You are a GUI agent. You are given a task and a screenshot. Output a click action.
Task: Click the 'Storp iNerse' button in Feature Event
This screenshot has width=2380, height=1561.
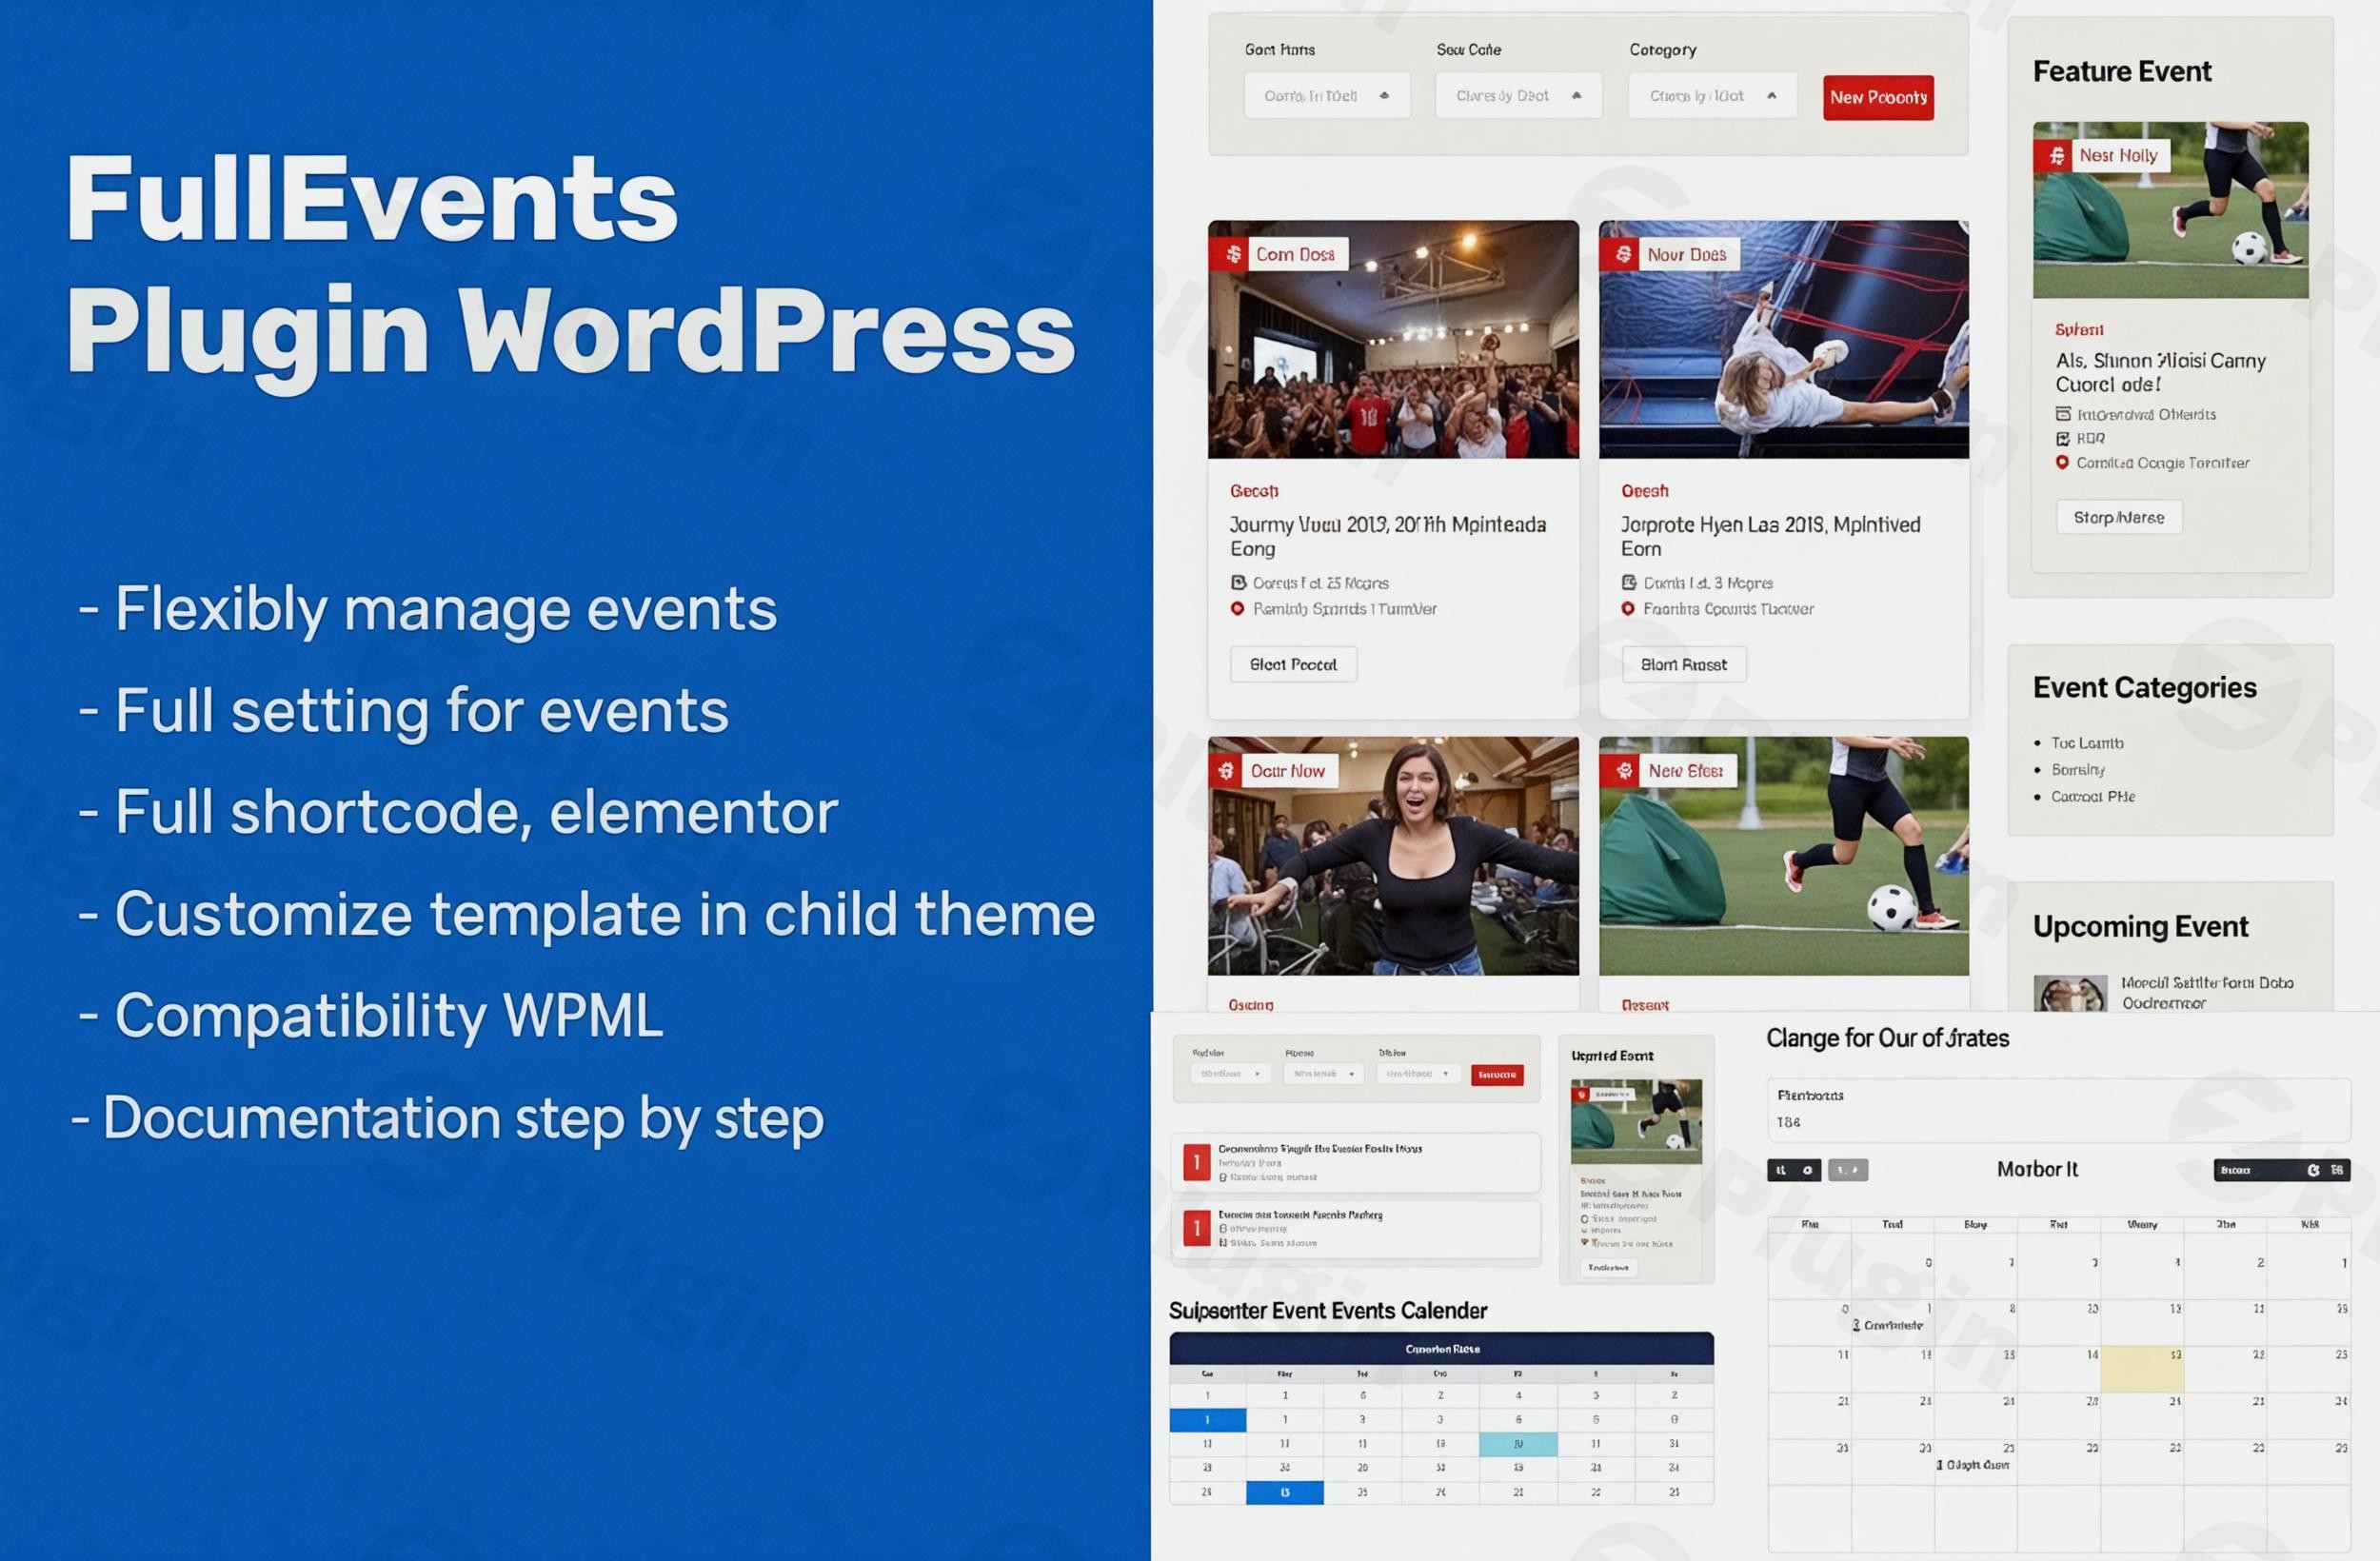coord(2119,517)
